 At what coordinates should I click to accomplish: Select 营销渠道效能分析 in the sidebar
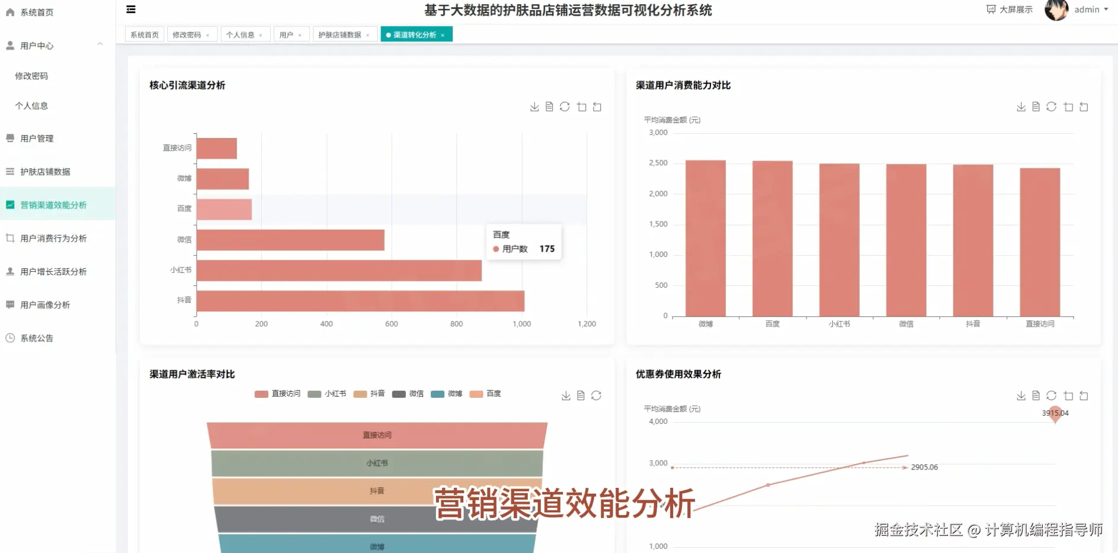(x=57, y=205)
